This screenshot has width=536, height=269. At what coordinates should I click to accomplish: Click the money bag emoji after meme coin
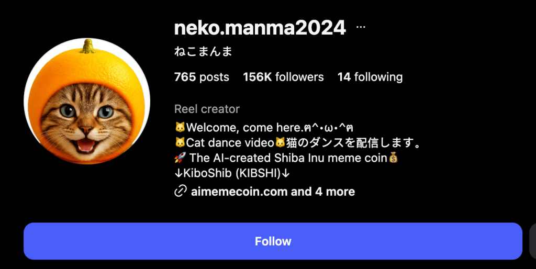click(394, 158)
